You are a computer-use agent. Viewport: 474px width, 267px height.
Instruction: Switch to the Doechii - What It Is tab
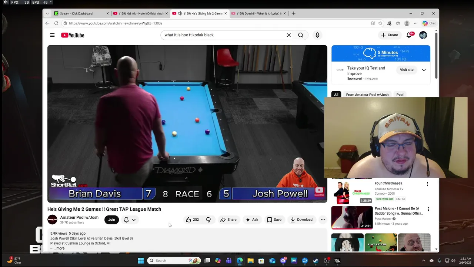(x=258, y=13)
